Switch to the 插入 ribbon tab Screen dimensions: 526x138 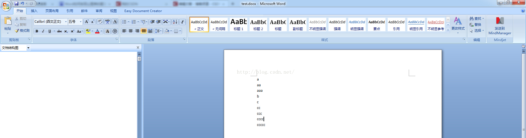(34, 11)
